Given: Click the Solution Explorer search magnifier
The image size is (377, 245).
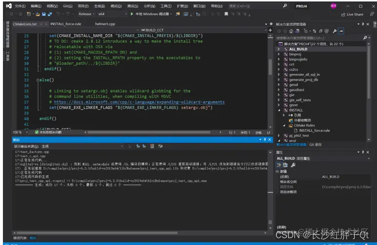Looking at the screenshot, I should click(x=365, y=38).
